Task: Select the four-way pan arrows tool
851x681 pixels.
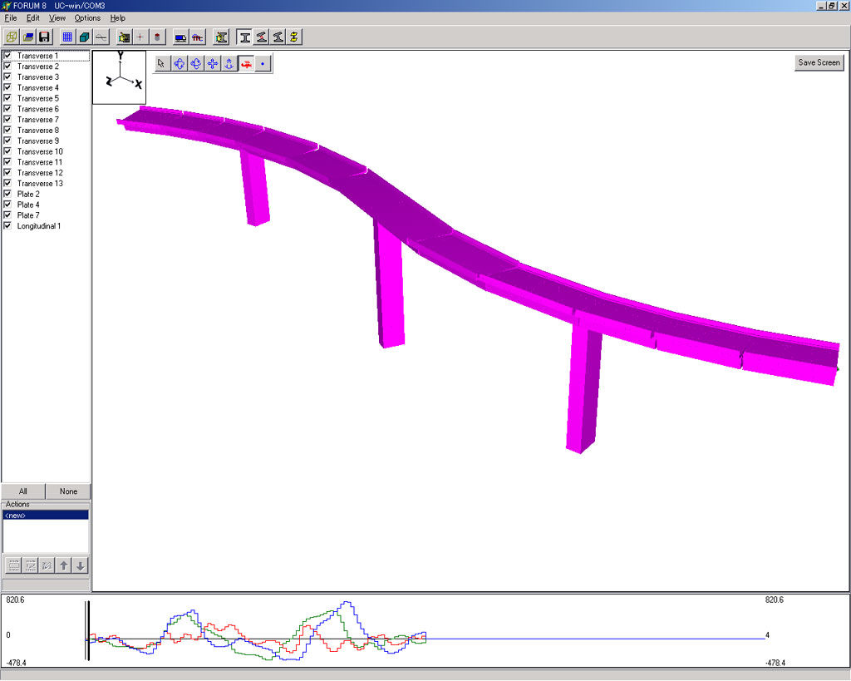Action: pos(213,63)
